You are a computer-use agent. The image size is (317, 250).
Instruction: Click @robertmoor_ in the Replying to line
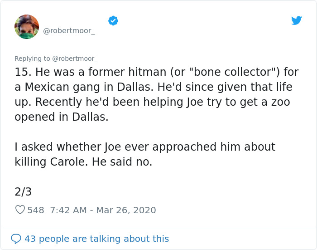75,59
